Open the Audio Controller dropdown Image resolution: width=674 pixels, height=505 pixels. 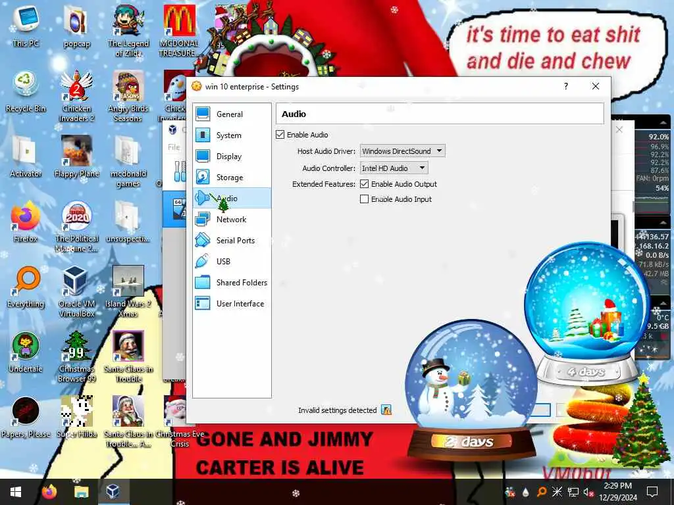394,168
